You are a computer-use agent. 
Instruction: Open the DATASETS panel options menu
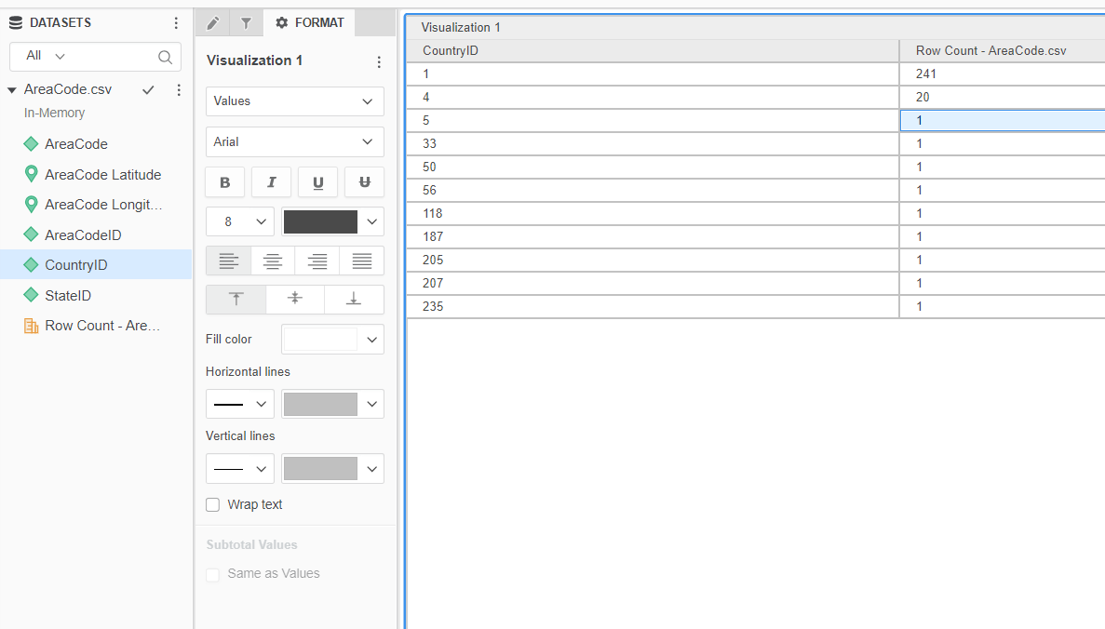coord(176,21)
